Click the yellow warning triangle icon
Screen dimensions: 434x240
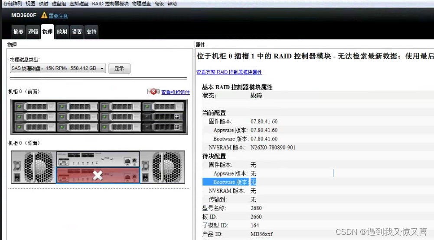click(x=44, y=15)
